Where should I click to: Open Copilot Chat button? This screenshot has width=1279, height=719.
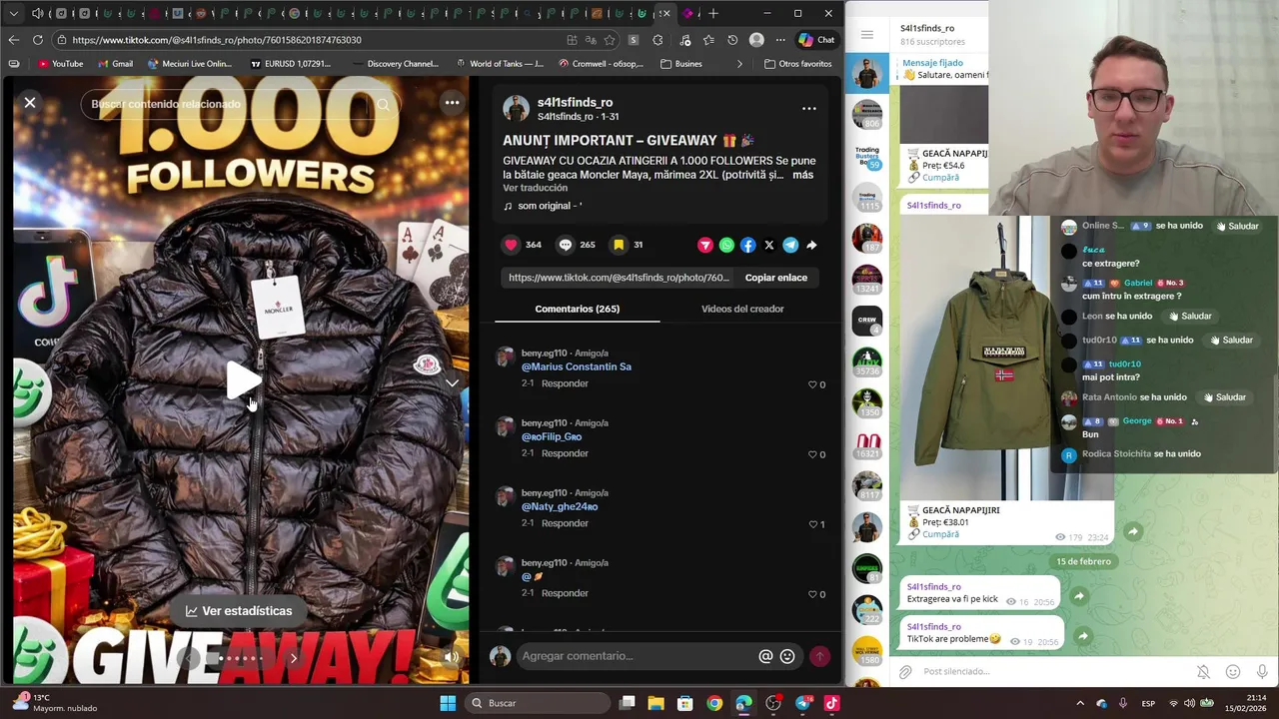(816, 40)
